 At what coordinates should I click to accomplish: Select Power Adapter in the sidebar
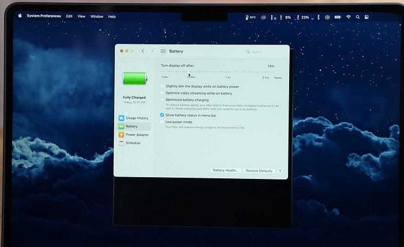[x=134, y=134]
